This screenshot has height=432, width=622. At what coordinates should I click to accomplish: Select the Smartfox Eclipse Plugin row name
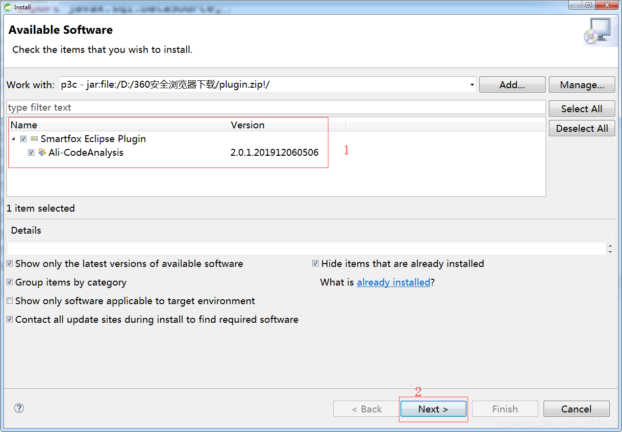click(93, 139)
